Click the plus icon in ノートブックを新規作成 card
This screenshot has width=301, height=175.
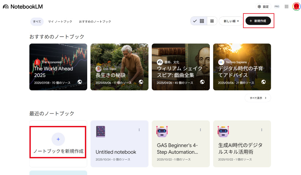[58, 139]
